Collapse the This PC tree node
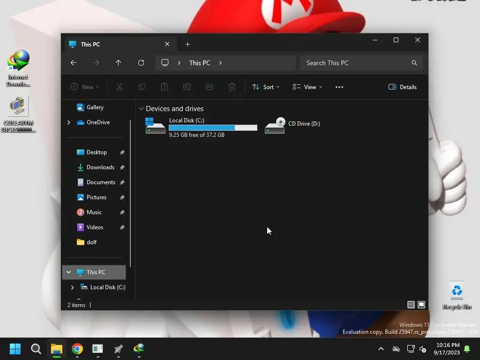The width and height of the screenshot is (480, 360). tap(68, 272)
